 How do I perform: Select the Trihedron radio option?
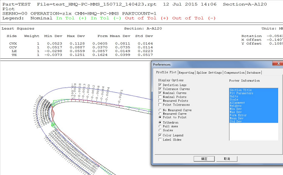point(160,122)
